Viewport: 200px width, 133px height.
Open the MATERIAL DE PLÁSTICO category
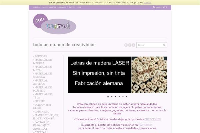(42, 89)
